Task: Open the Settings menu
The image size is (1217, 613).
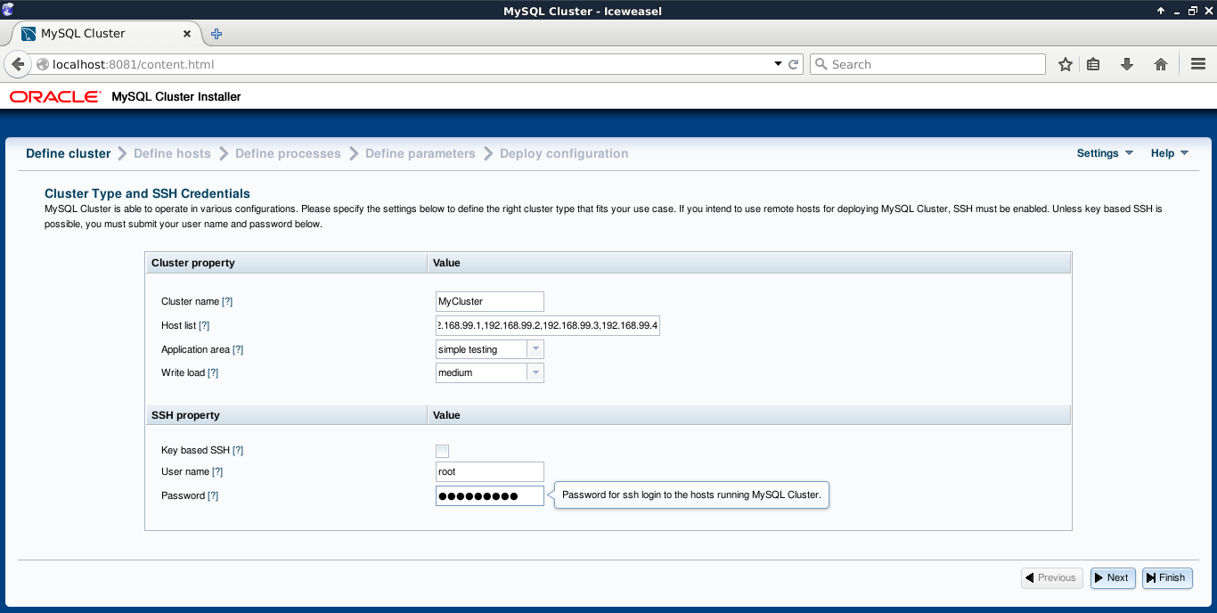Action: (1104, 153)
